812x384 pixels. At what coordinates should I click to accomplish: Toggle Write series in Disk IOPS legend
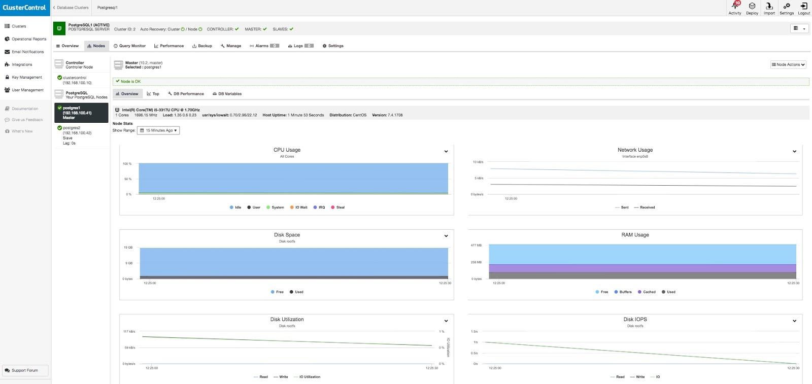[637, 377]
